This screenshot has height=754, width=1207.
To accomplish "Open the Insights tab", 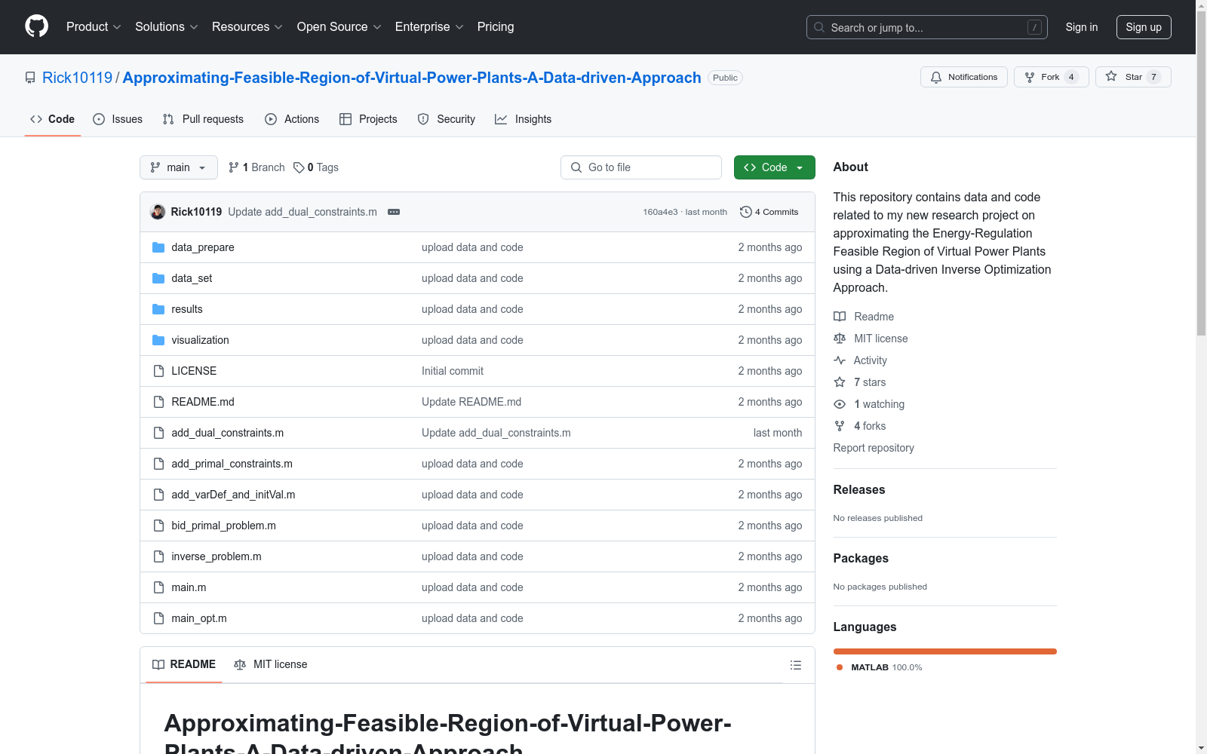I will pyautogui.click(x=524, y=119).
